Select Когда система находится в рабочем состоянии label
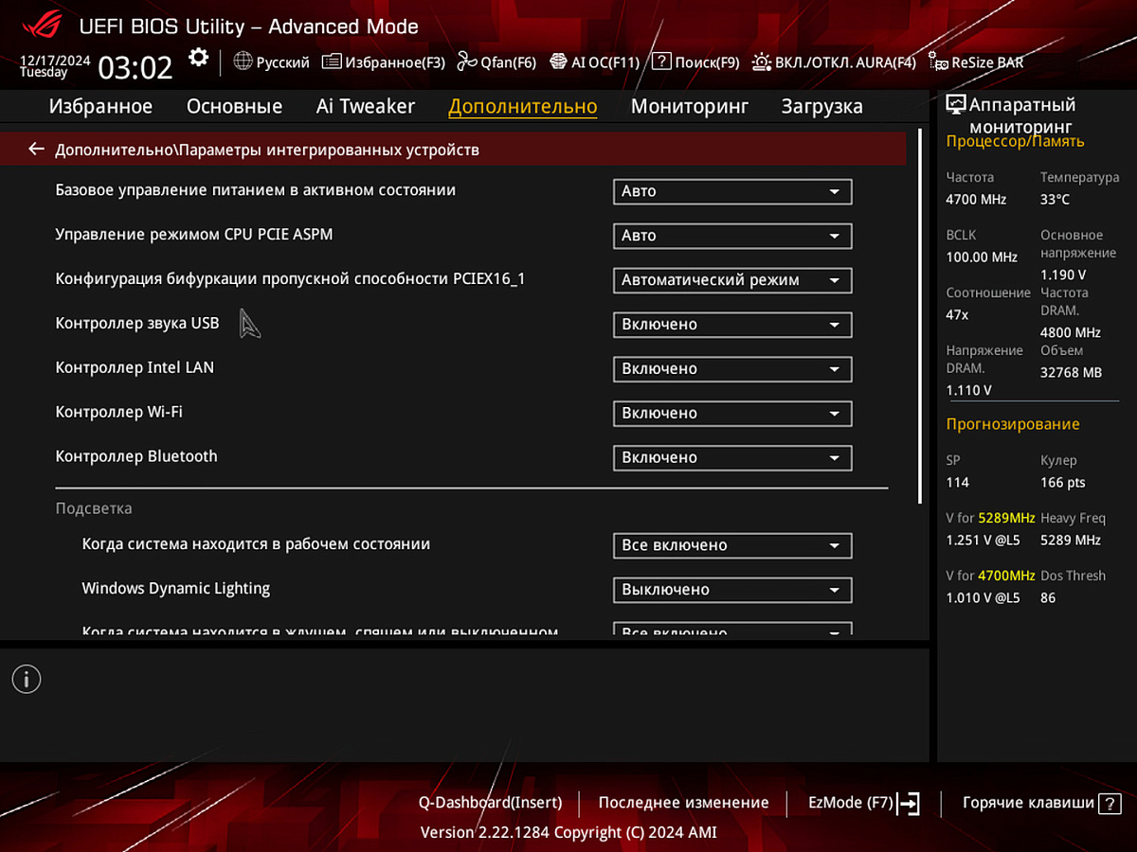This screenshot has width=1137, height=852. [256, 544]
